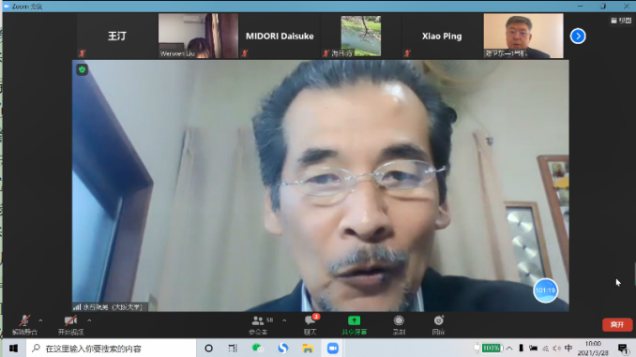The image size is (636, 357).
Task: Open the green encryption shield icon
Action: tap(83, 69)
